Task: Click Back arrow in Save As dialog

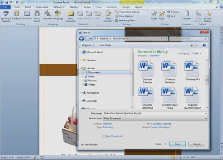Action: [x=81, y=39]
